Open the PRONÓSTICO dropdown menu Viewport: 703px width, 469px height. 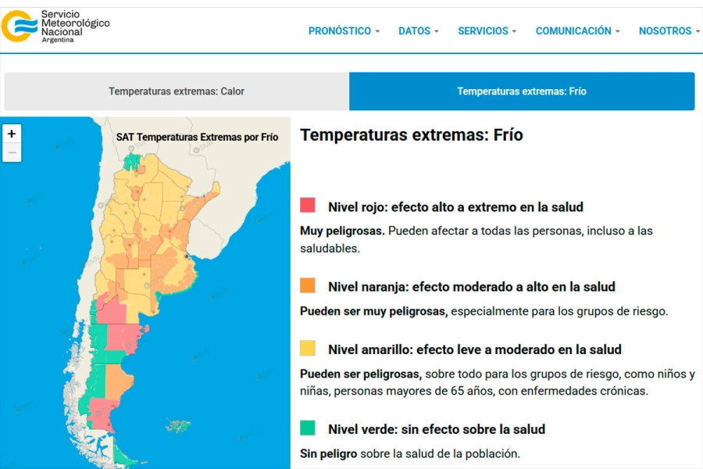(344, 31)
